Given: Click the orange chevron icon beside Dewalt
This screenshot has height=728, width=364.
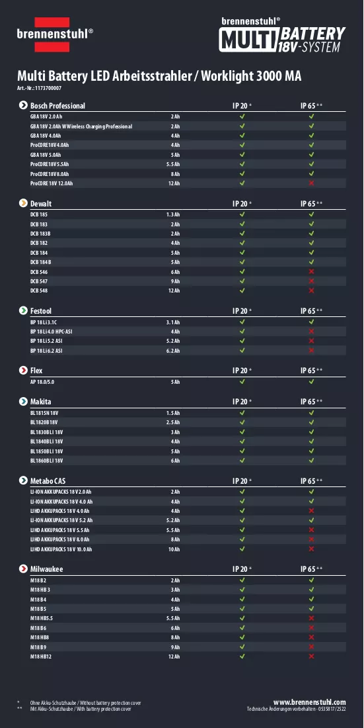Looking at the screenshot, I should point(22,203).
